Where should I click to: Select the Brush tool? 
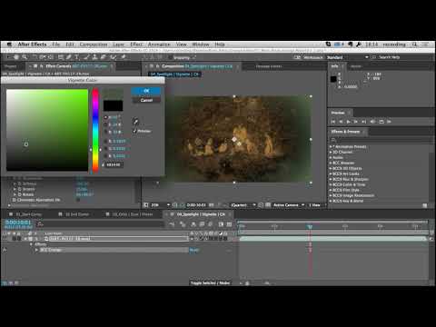(86, 57)
